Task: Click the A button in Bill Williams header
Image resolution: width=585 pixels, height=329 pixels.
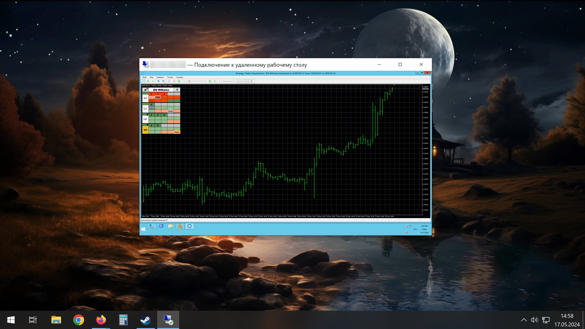Action: click(x=145, y=90)
